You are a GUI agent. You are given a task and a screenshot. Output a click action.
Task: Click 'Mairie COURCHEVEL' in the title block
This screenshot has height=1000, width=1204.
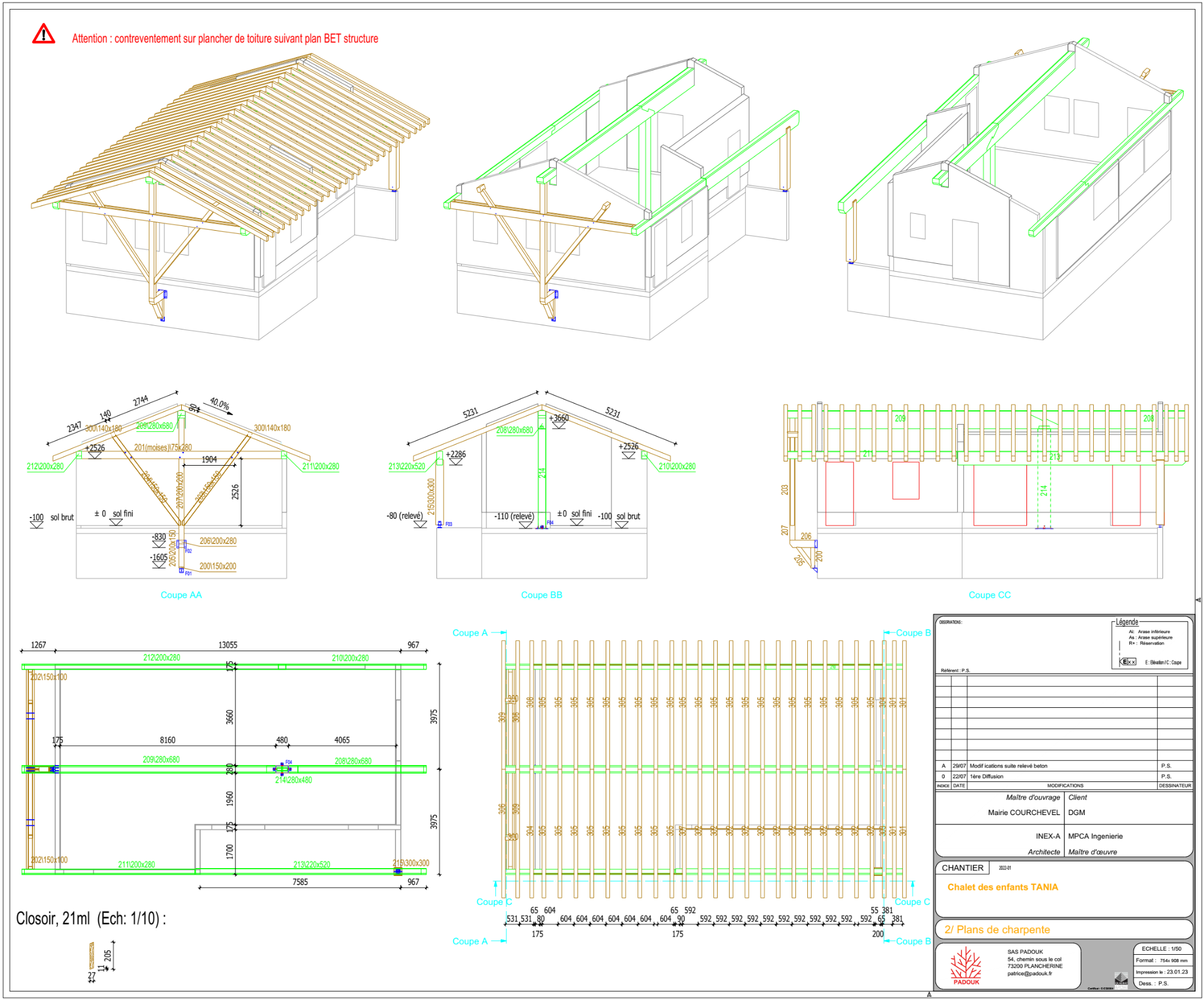coord(1023,813)
